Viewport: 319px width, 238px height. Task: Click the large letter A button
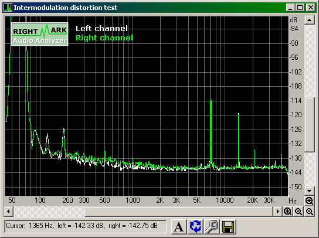[179, 226]
